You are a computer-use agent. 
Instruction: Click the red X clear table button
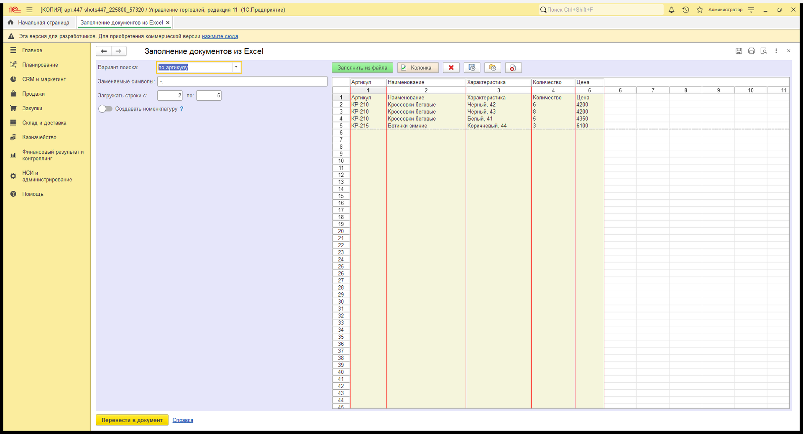point(451,68)
